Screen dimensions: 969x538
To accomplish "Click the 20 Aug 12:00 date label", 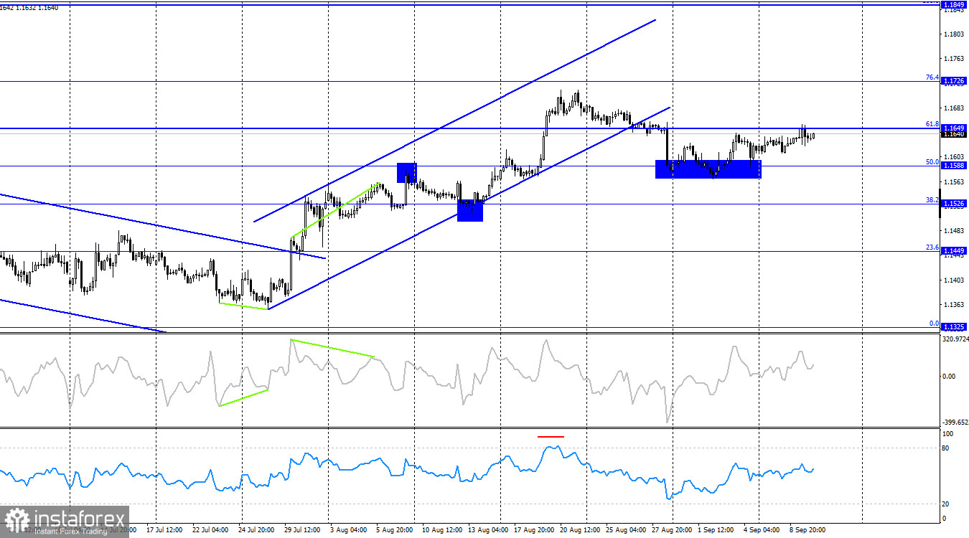I will (579, 529).
